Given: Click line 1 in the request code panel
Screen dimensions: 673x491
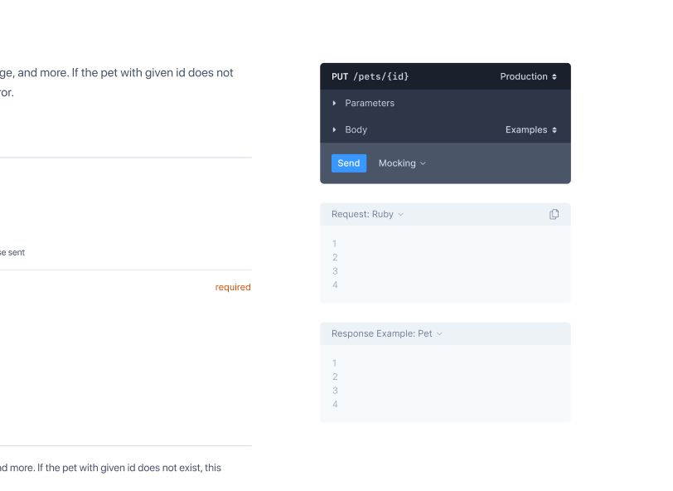Looking at the screenshot, I should 335,244.
